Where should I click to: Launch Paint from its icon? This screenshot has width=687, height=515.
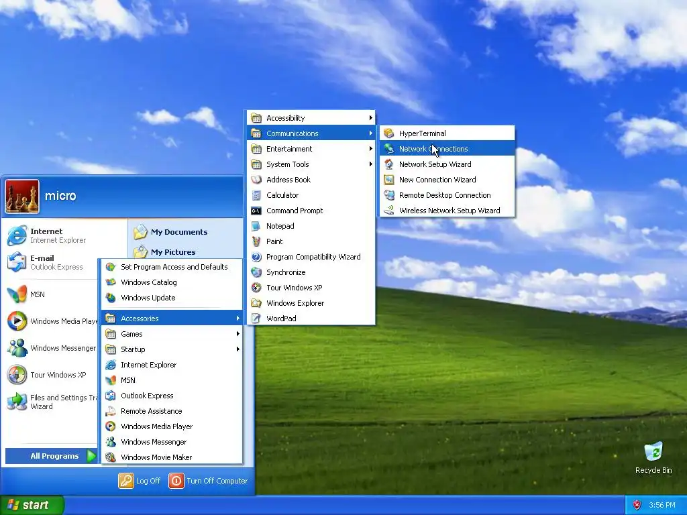click(256, 241)
